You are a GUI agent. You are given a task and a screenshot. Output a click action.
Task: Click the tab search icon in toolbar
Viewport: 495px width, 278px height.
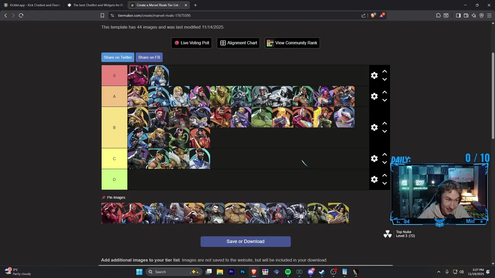coord(446,15)
